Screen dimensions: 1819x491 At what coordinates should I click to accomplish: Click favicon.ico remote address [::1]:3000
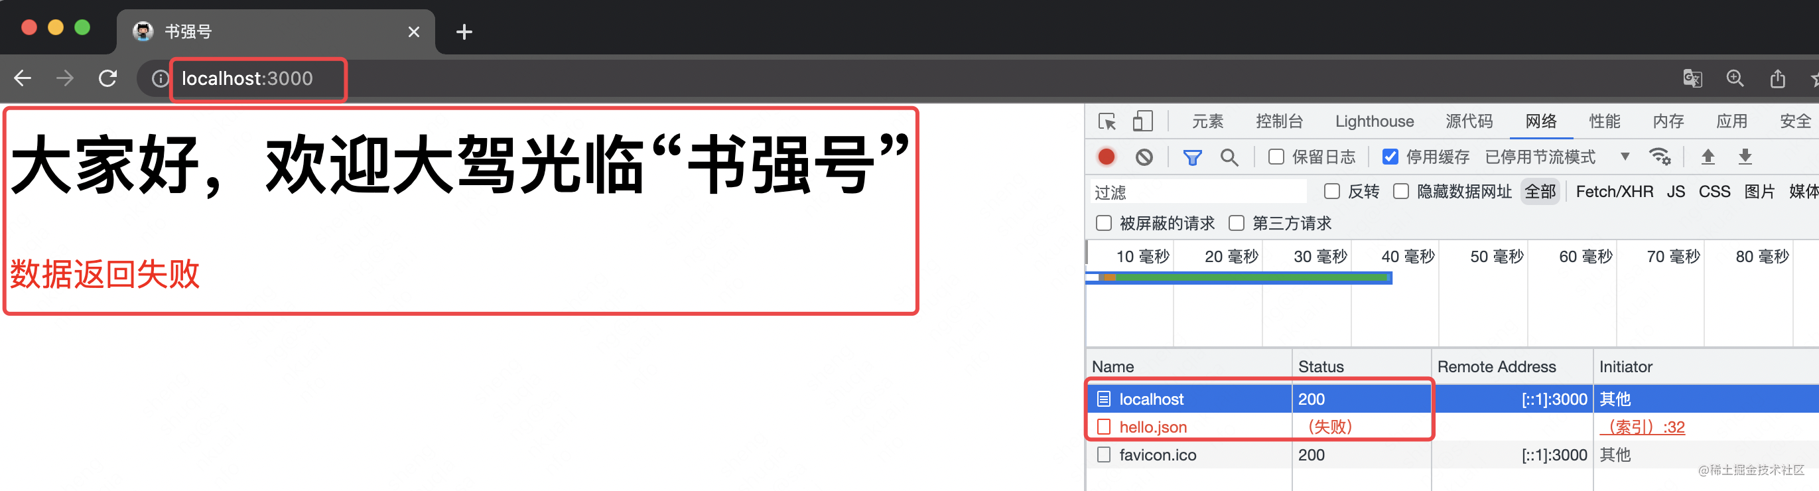1554,455
